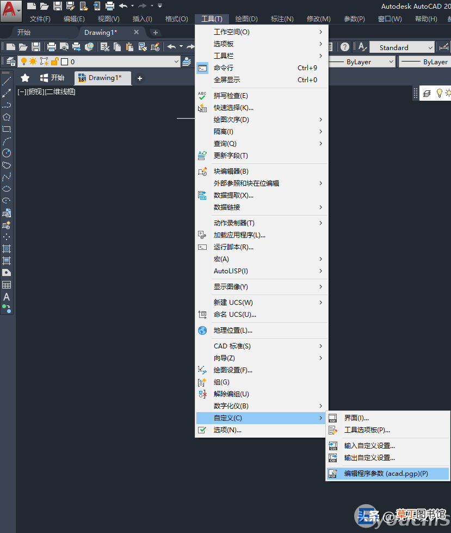Viewport: 451px width, 533px height.
Task: Choose 选项(N)... from the tools menu
Action: coord(262,430)
